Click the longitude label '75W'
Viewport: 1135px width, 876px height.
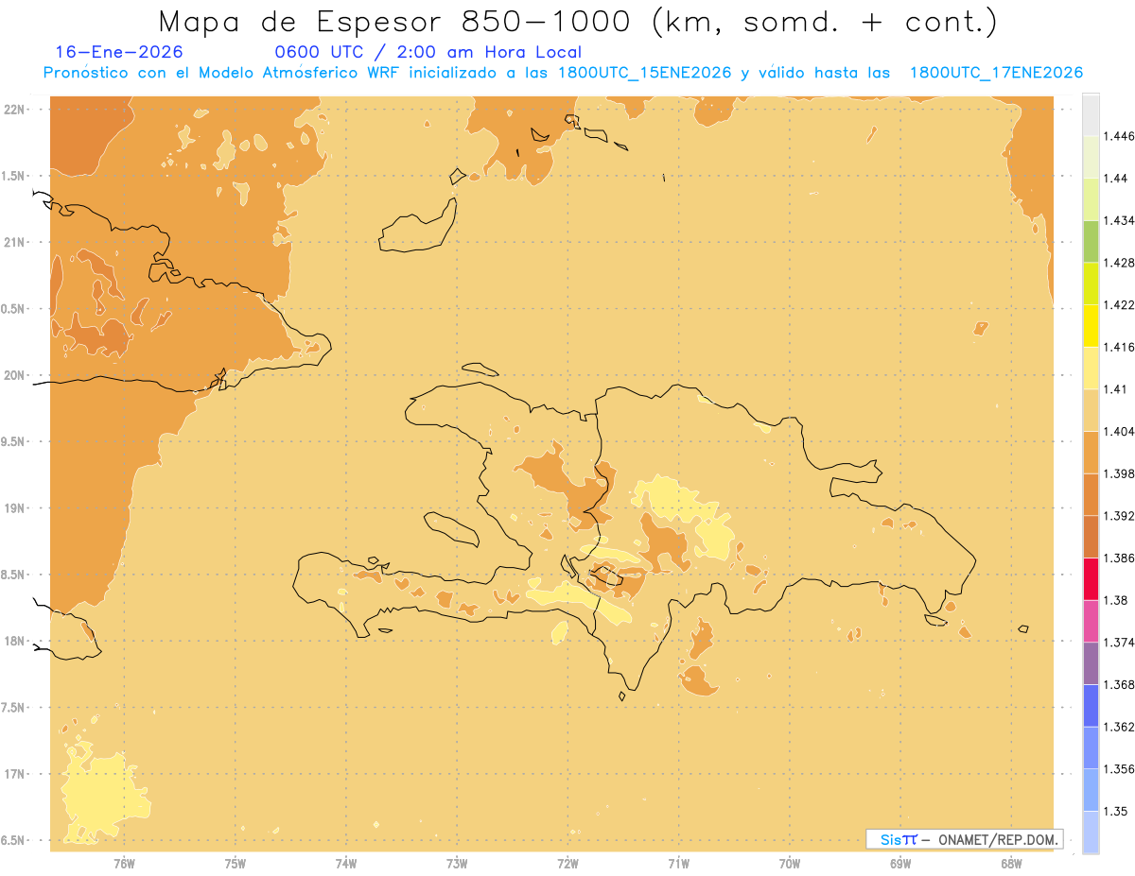click(x=235, y=864)
